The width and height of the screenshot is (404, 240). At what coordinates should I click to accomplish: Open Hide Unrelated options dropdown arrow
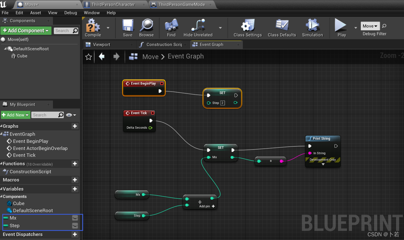[x=220, y=28]
